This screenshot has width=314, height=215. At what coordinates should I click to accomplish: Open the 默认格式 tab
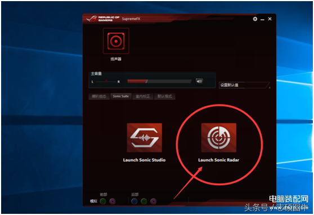coord(165,96)
